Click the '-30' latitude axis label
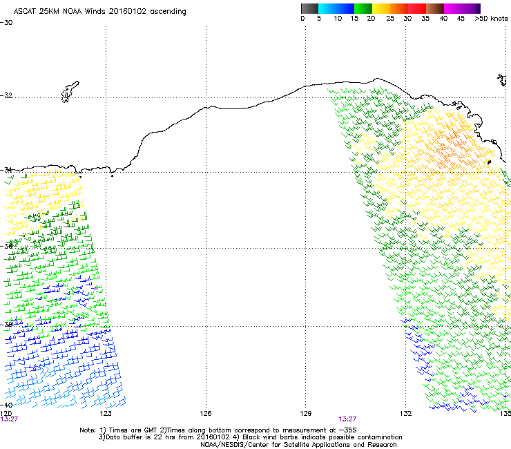 click(x=6, y=23)
